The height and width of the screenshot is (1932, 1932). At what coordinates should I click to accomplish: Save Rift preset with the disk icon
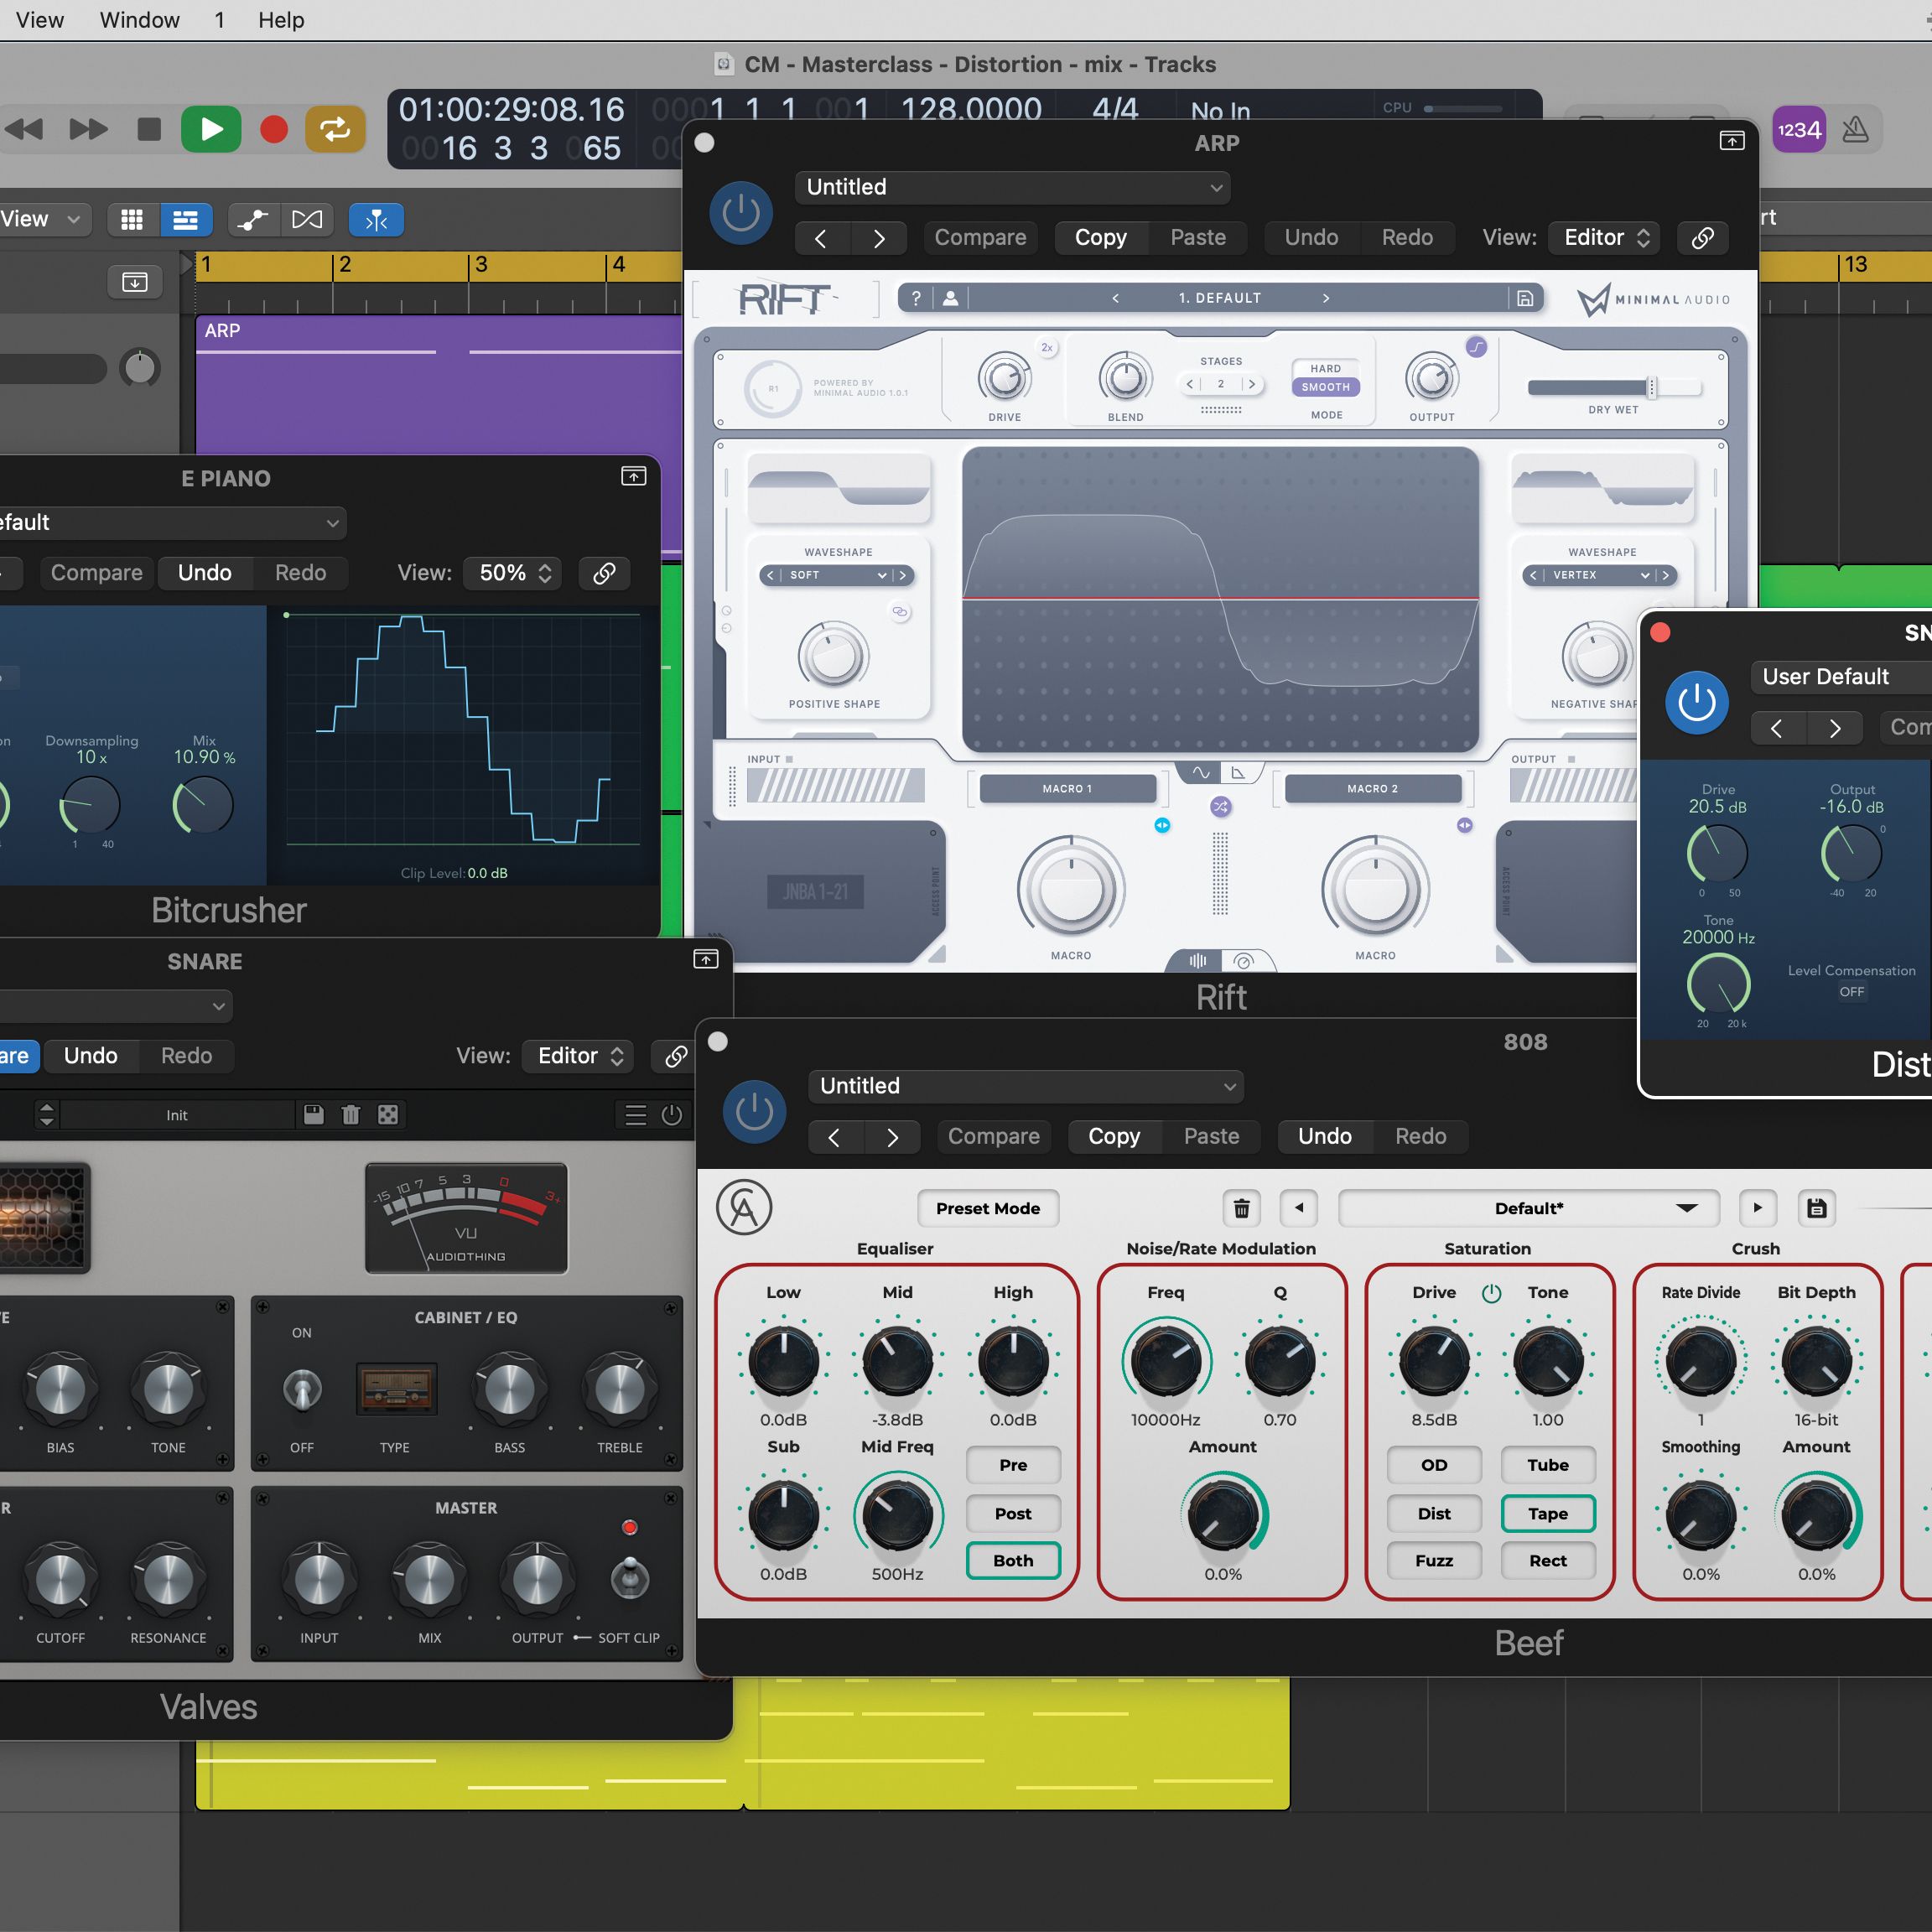[x=1525, y=298]
